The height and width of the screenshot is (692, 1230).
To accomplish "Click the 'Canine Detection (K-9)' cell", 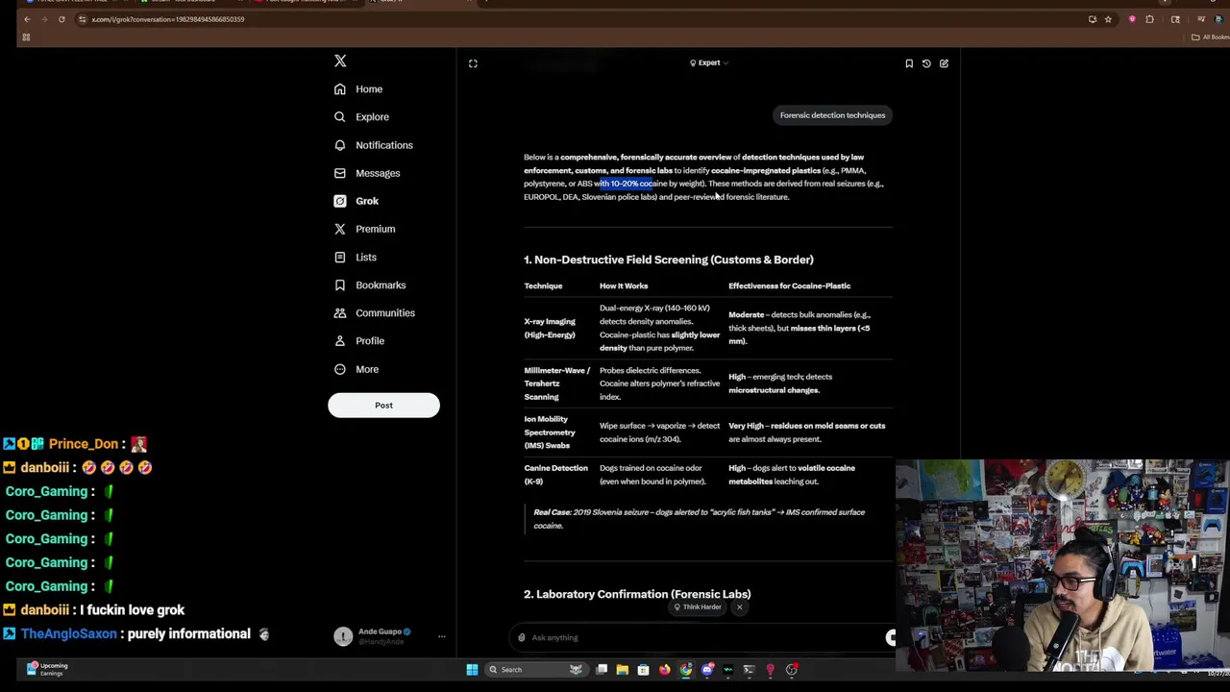I will click(x=555, y=475).
